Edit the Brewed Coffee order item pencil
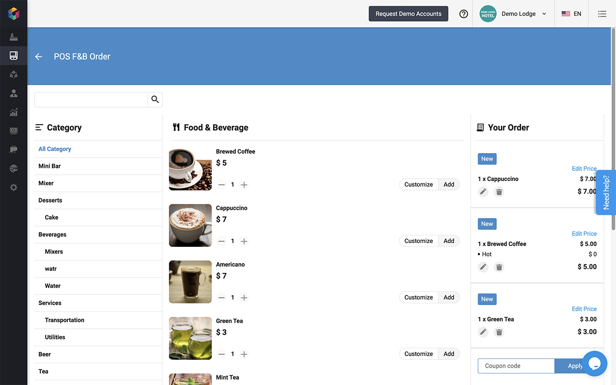616x385 pixels. pyautogui.click(x=483, y=267)
